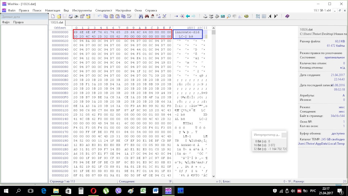
Task: Click the Clone disk toolbar icon
Action: coord(211,16)
